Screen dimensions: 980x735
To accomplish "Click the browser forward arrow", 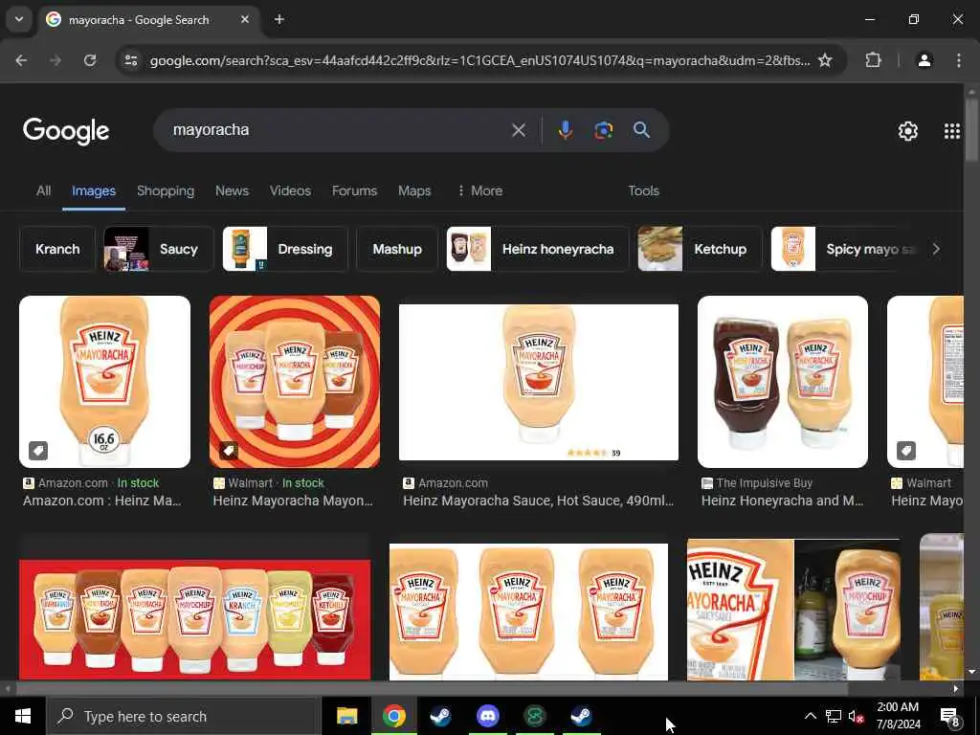I will point(56,60).
